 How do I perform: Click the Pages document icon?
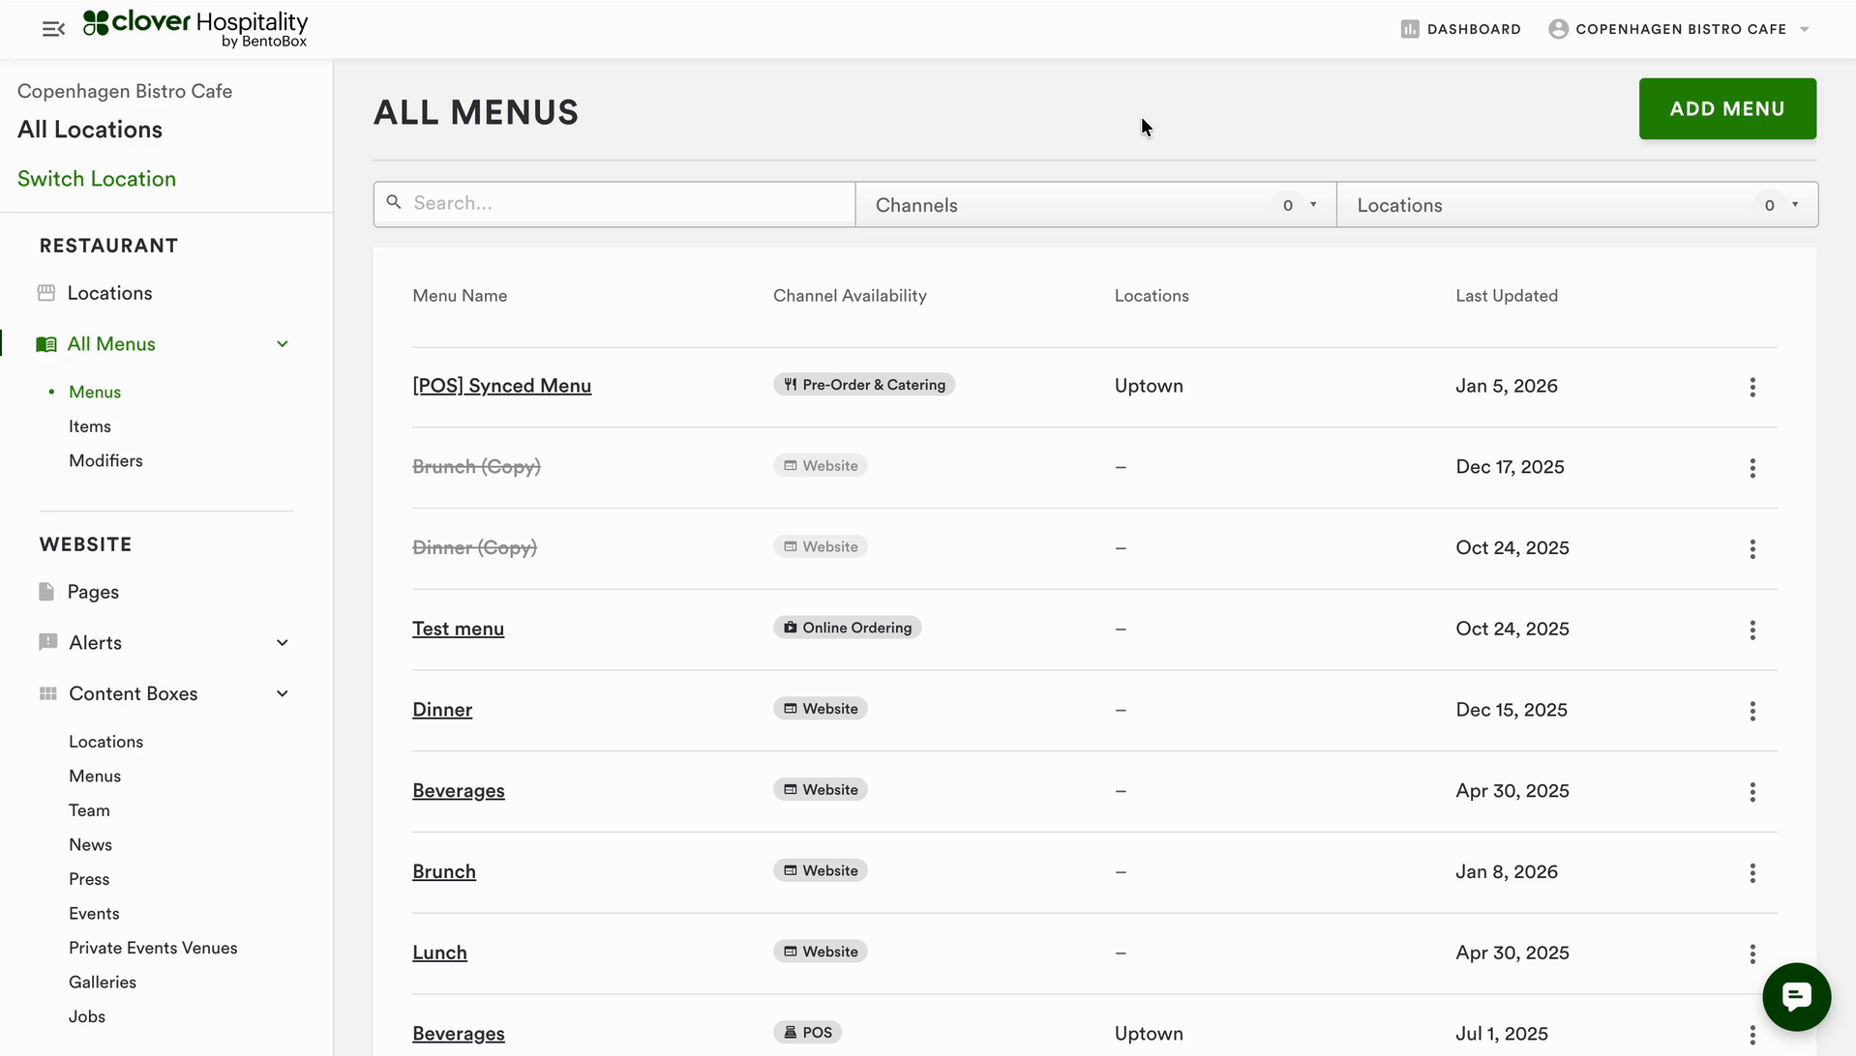46,592
